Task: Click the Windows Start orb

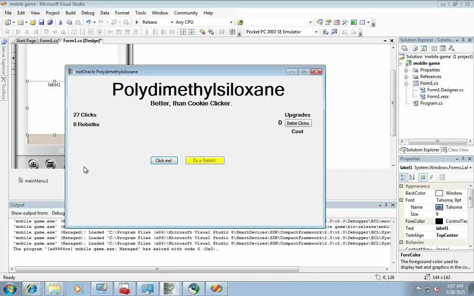Action: tap(10, 288)
